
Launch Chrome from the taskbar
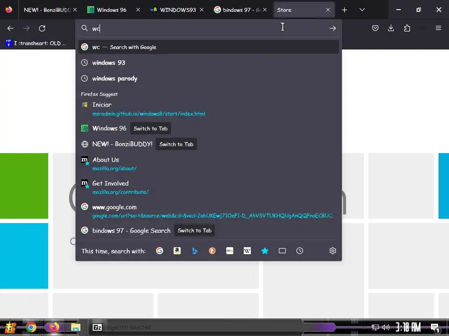point(31,327)
